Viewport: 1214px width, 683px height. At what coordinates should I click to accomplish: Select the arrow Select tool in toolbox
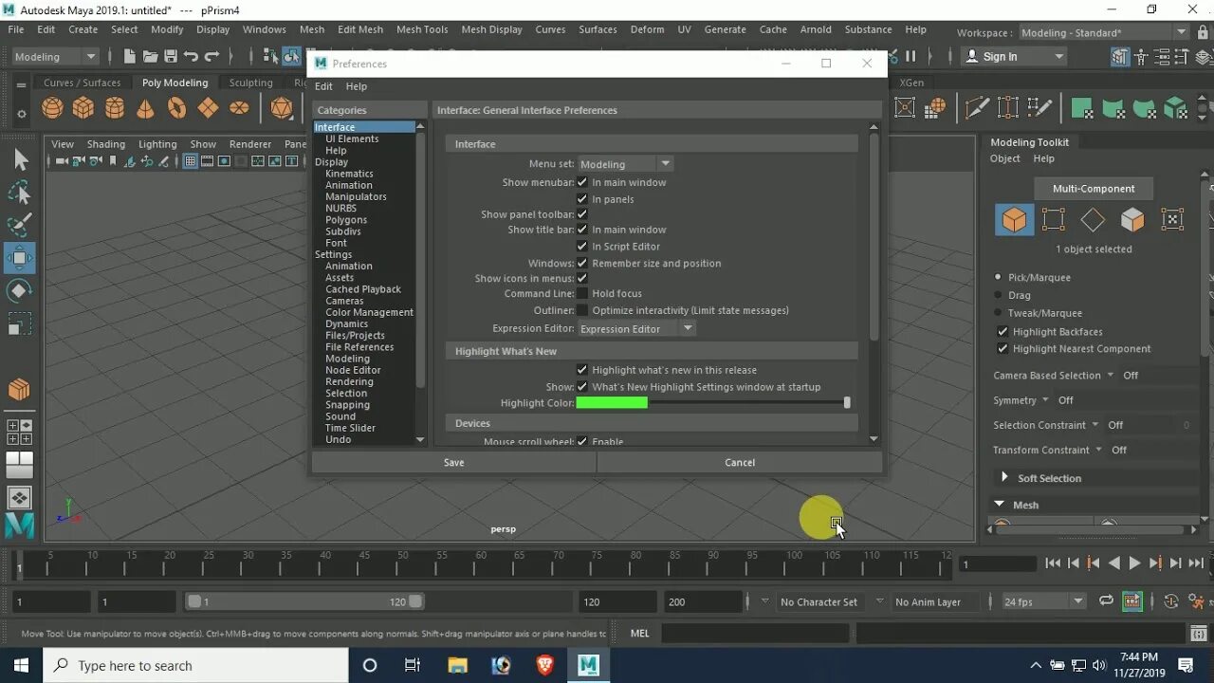point(20,159)
